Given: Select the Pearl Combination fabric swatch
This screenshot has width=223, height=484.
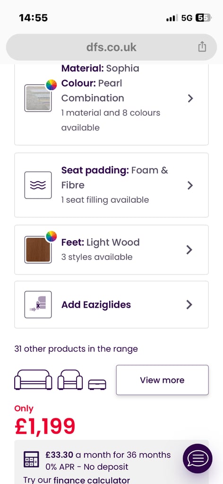Looking at the screenshot, I should [x=38, y=98].
